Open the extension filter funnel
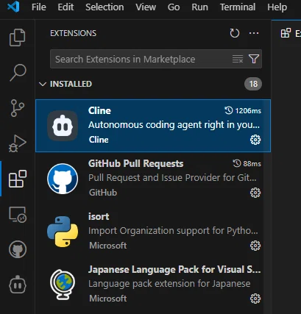Screen dimensions: 301x314 click(x=254, y=59)
